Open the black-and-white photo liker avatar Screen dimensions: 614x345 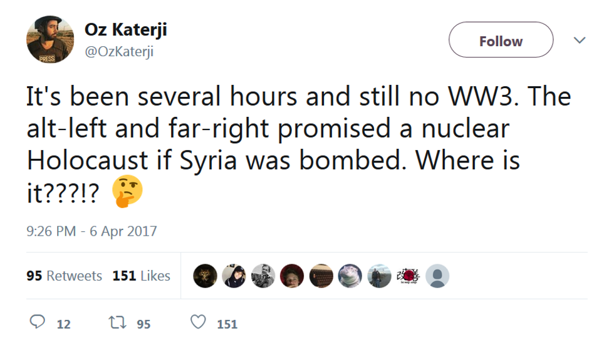(263, 276)
